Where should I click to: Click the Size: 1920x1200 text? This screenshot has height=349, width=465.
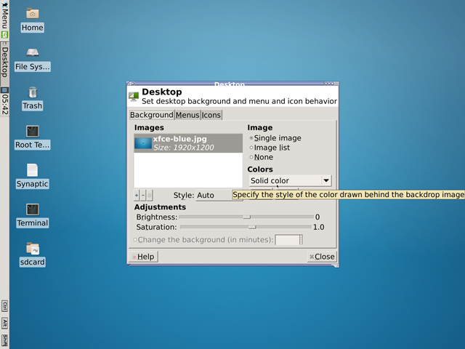pyautogui.click(x=183, y=148)
